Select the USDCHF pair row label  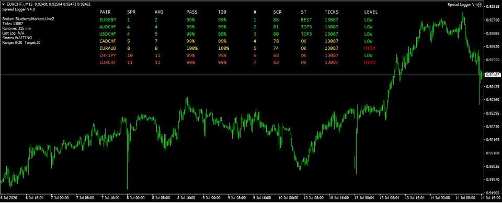[108, 34]
